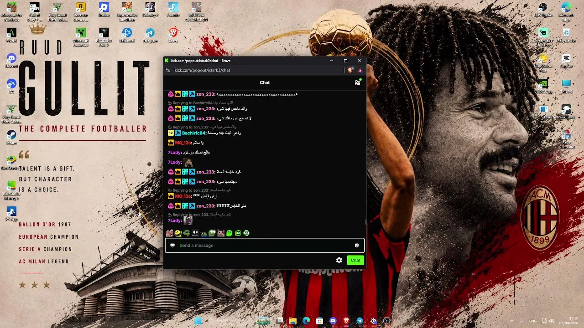Screen dimensions: 584x328
Task: Open Rockstar Games Launcher desktop shortcut
Action: coord(81,12)
